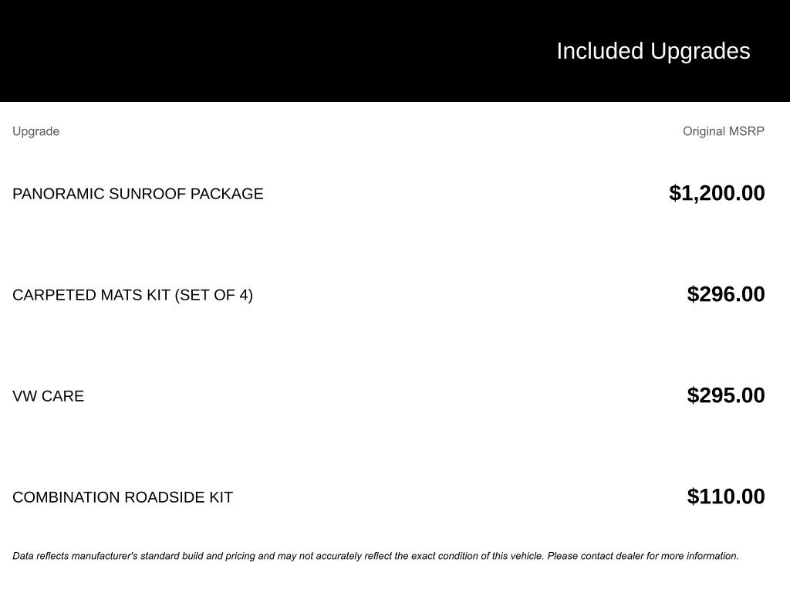This screenshot has width=790, height=593.
Task: Select the VW CARE upgrade name
Action: click(48, 396)
